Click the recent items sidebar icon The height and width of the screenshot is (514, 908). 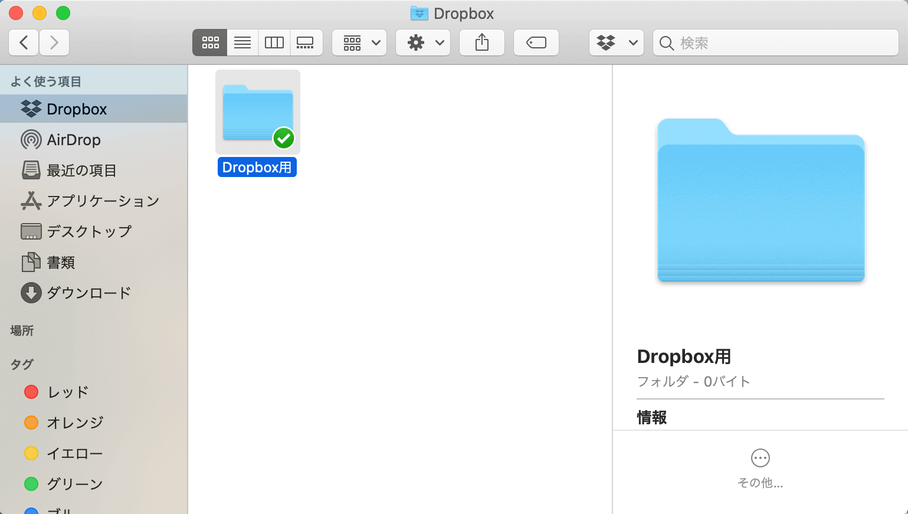point(31,170)
